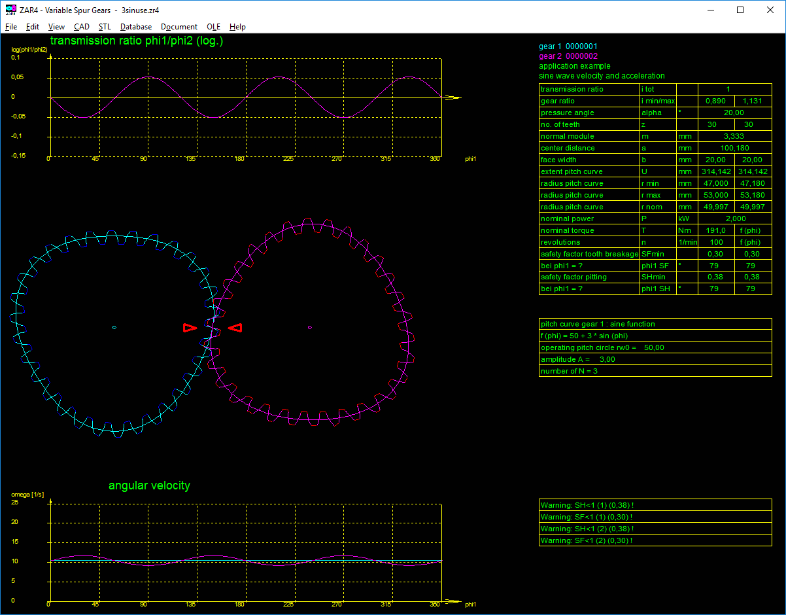This screenshot has width=786, height=615.
Task: Click the left red triangle marker between gears
Action: (190, 327)
